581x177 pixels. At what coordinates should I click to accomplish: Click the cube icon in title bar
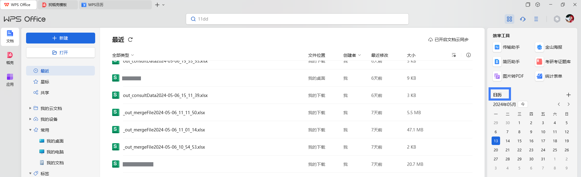(x=538, y=5)
